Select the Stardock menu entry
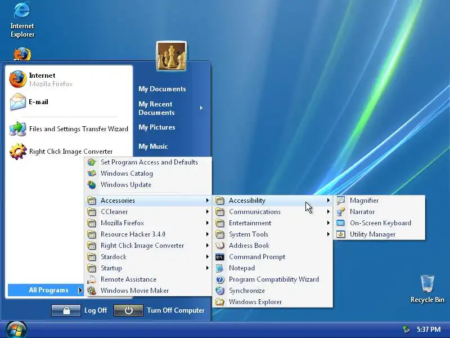 tap(148, 257)
